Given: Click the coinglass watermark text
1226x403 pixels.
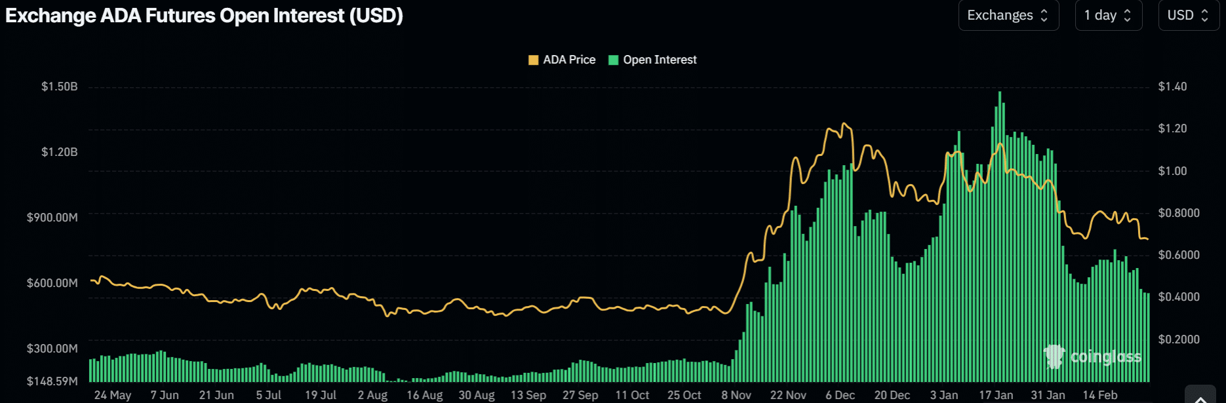Looking at the screenshot, I should pos(1105,356).
